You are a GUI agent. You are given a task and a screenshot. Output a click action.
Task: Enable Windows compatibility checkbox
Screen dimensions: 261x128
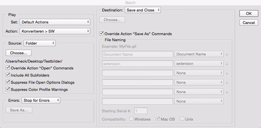point(132,119)
